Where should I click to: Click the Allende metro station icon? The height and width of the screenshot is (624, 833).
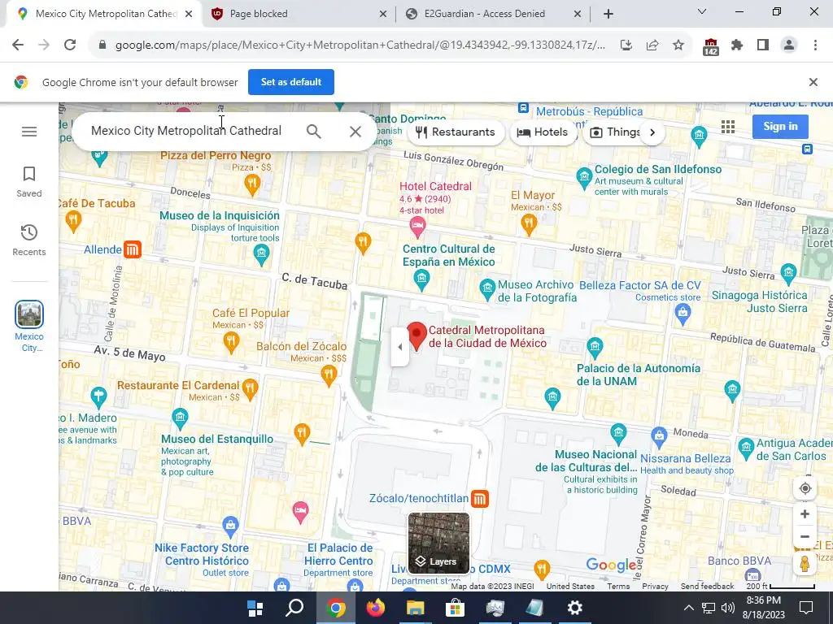tap(133, 249)
